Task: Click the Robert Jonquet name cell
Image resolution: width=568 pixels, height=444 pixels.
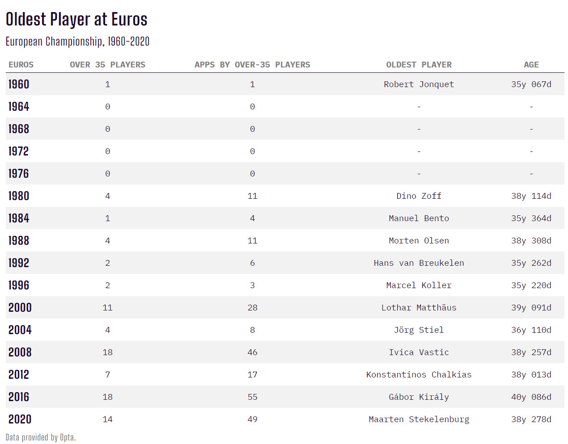Action: [419, 84]
